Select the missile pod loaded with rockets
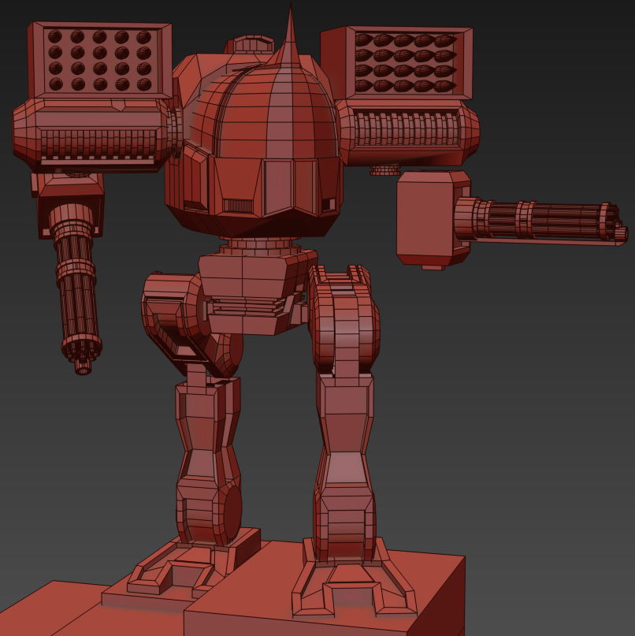This screenshot has width=635, height=636. (x=397, y=62)
